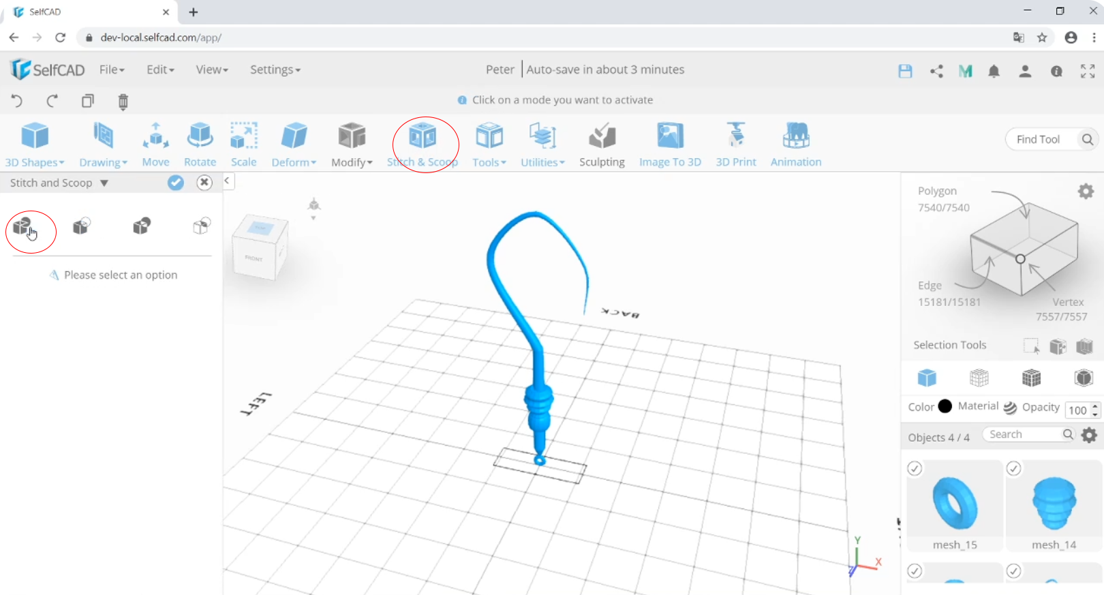Save project with floppy disk icon
This screenshot has height=595, width=1104.
[x=905, y=71]
